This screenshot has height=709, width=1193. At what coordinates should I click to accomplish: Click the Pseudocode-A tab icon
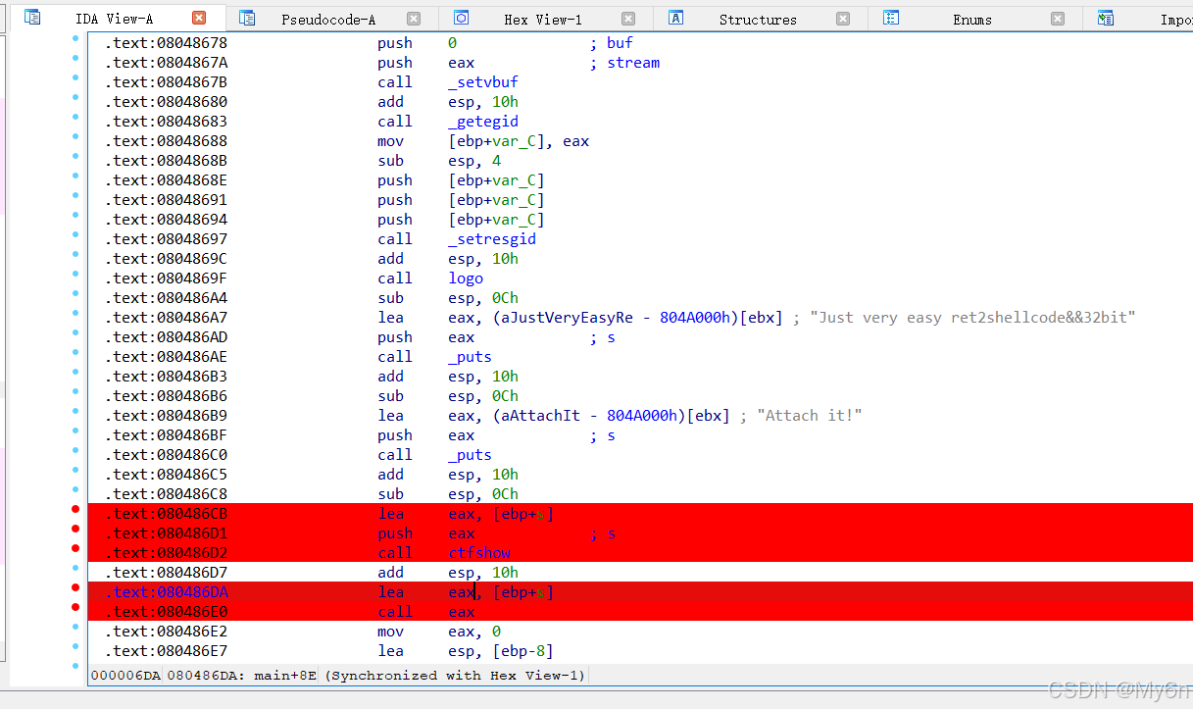pos(247,18)
